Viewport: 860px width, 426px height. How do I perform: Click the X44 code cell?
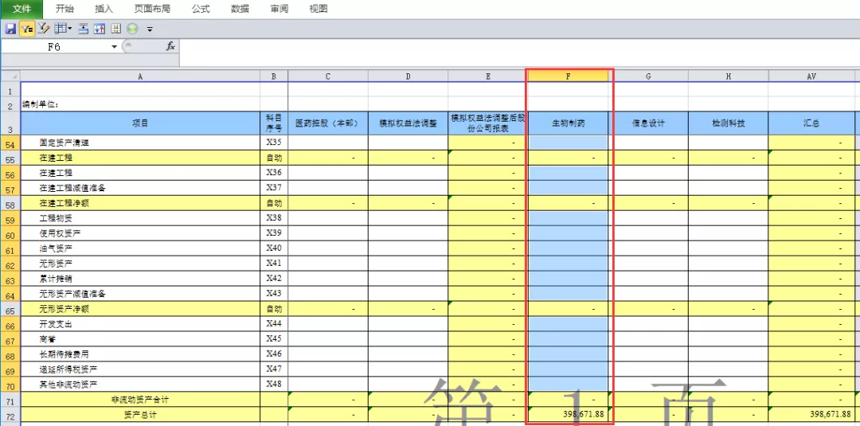274,324
